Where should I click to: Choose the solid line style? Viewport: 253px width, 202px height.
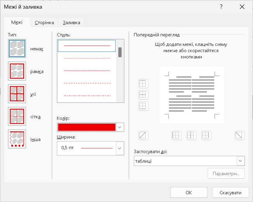pos(87,46)
